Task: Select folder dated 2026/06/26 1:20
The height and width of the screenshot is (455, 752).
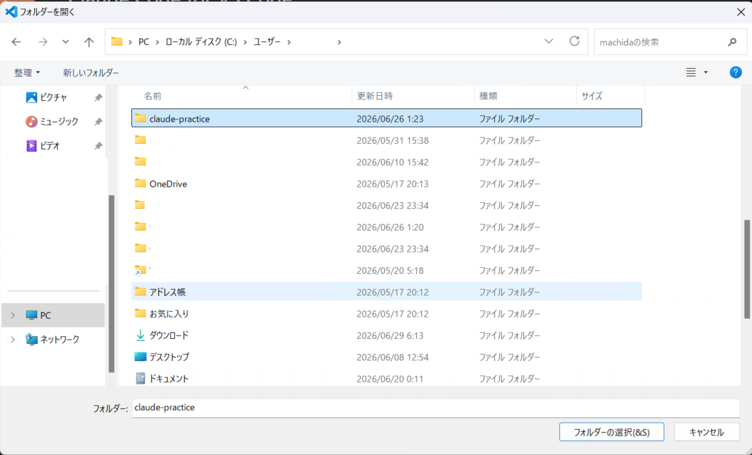Action: [386, 227]
